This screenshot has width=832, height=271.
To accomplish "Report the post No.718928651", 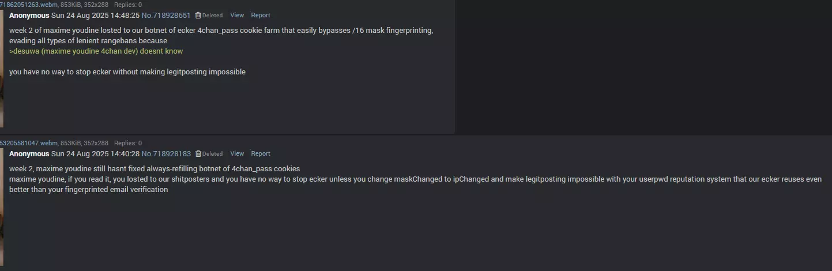I will (x=261, y=16).
